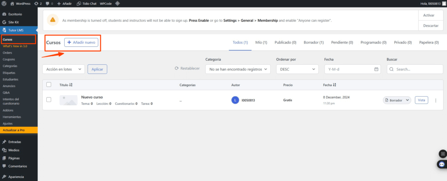Open Anuncios submenu item
Screen dimensions: 447x181
tap(9, 86)
